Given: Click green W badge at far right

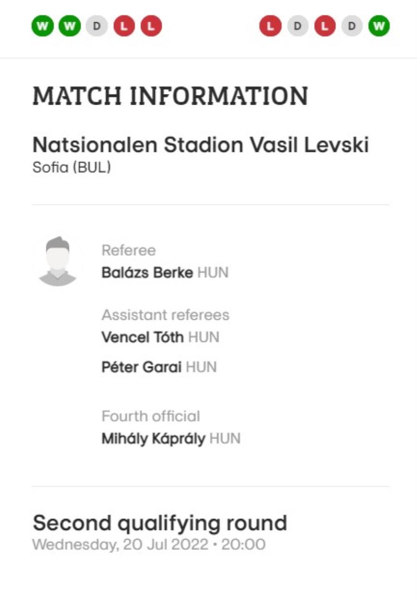Looking at the screenshot, I should pyautogui.click(x=379, y=26).
